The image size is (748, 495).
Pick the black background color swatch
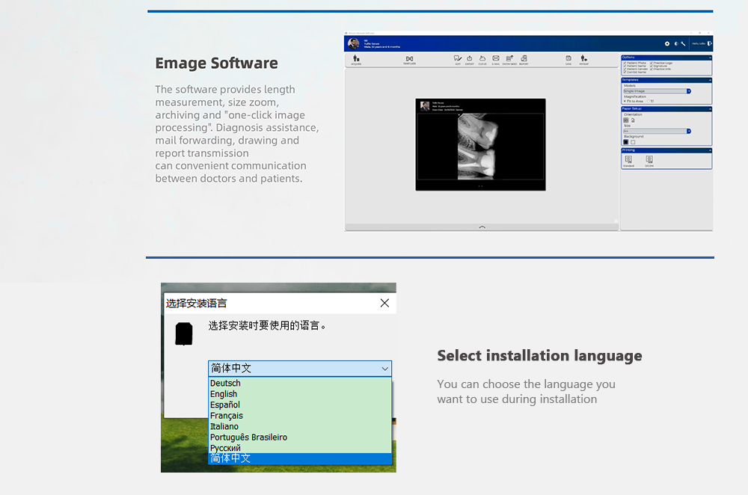(626, 142)
